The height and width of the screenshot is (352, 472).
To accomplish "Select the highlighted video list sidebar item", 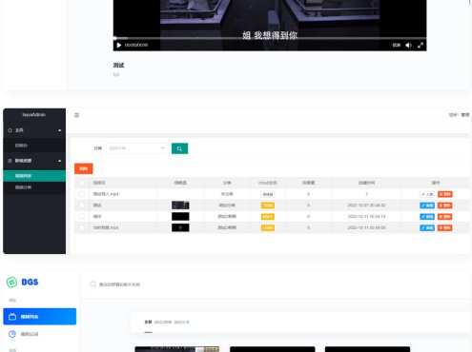I will [34, 176].
